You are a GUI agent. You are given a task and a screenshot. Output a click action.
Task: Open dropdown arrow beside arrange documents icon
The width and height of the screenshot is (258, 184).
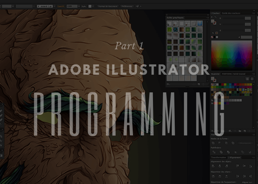coord(141,6)
